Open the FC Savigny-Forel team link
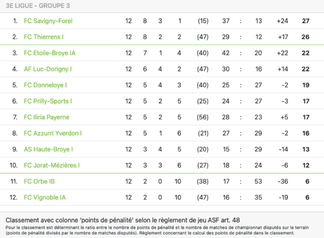 coord(48,21)
